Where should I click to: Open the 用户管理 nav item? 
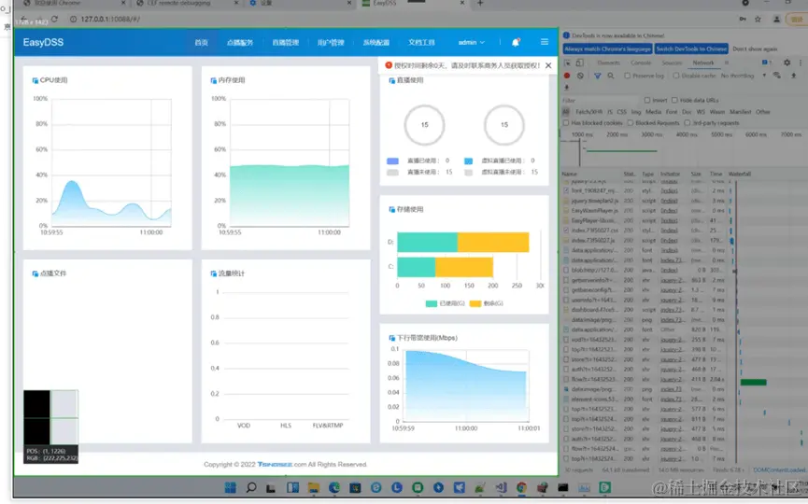pos(331,43)
